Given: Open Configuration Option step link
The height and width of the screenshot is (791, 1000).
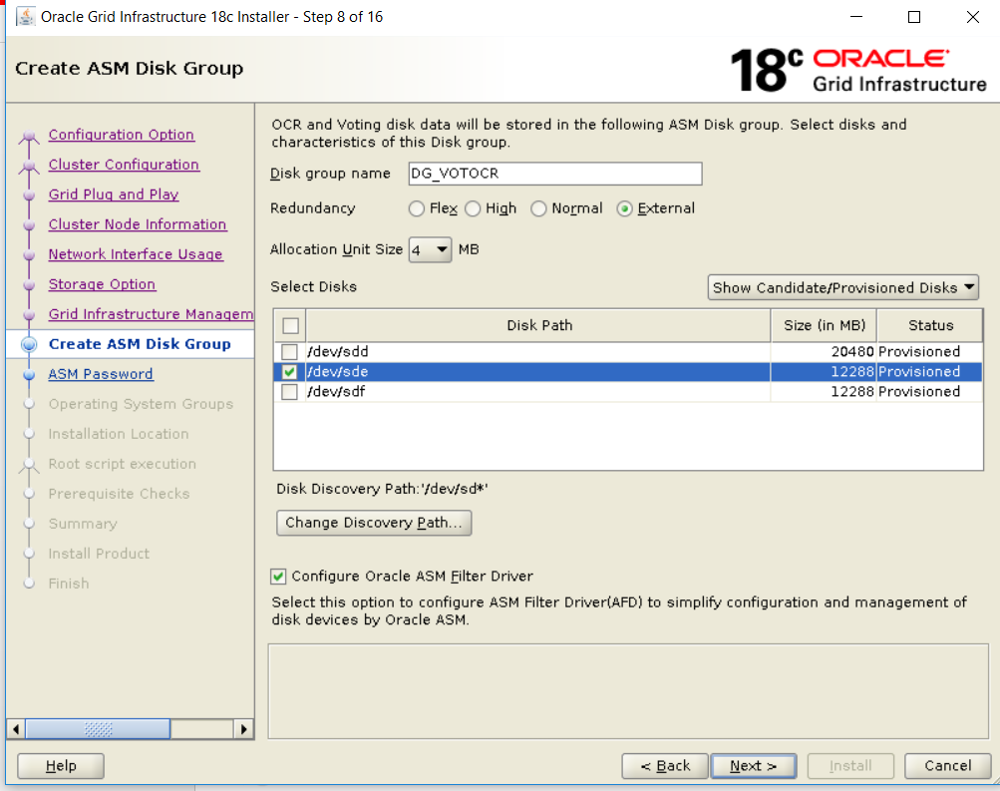Looking at the screenshot, I should [x=122, y=135].
